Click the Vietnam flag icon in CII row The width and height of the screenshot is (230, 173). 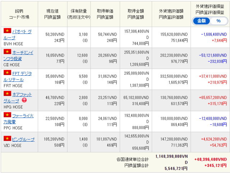pyautogui.click(x=7, y=52)
